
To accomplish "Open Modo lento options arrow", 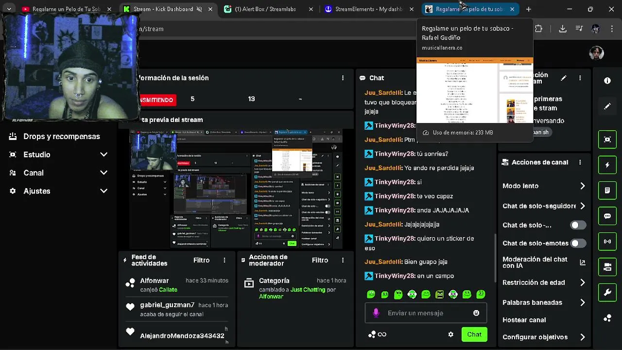I will [x=582, y=186].
